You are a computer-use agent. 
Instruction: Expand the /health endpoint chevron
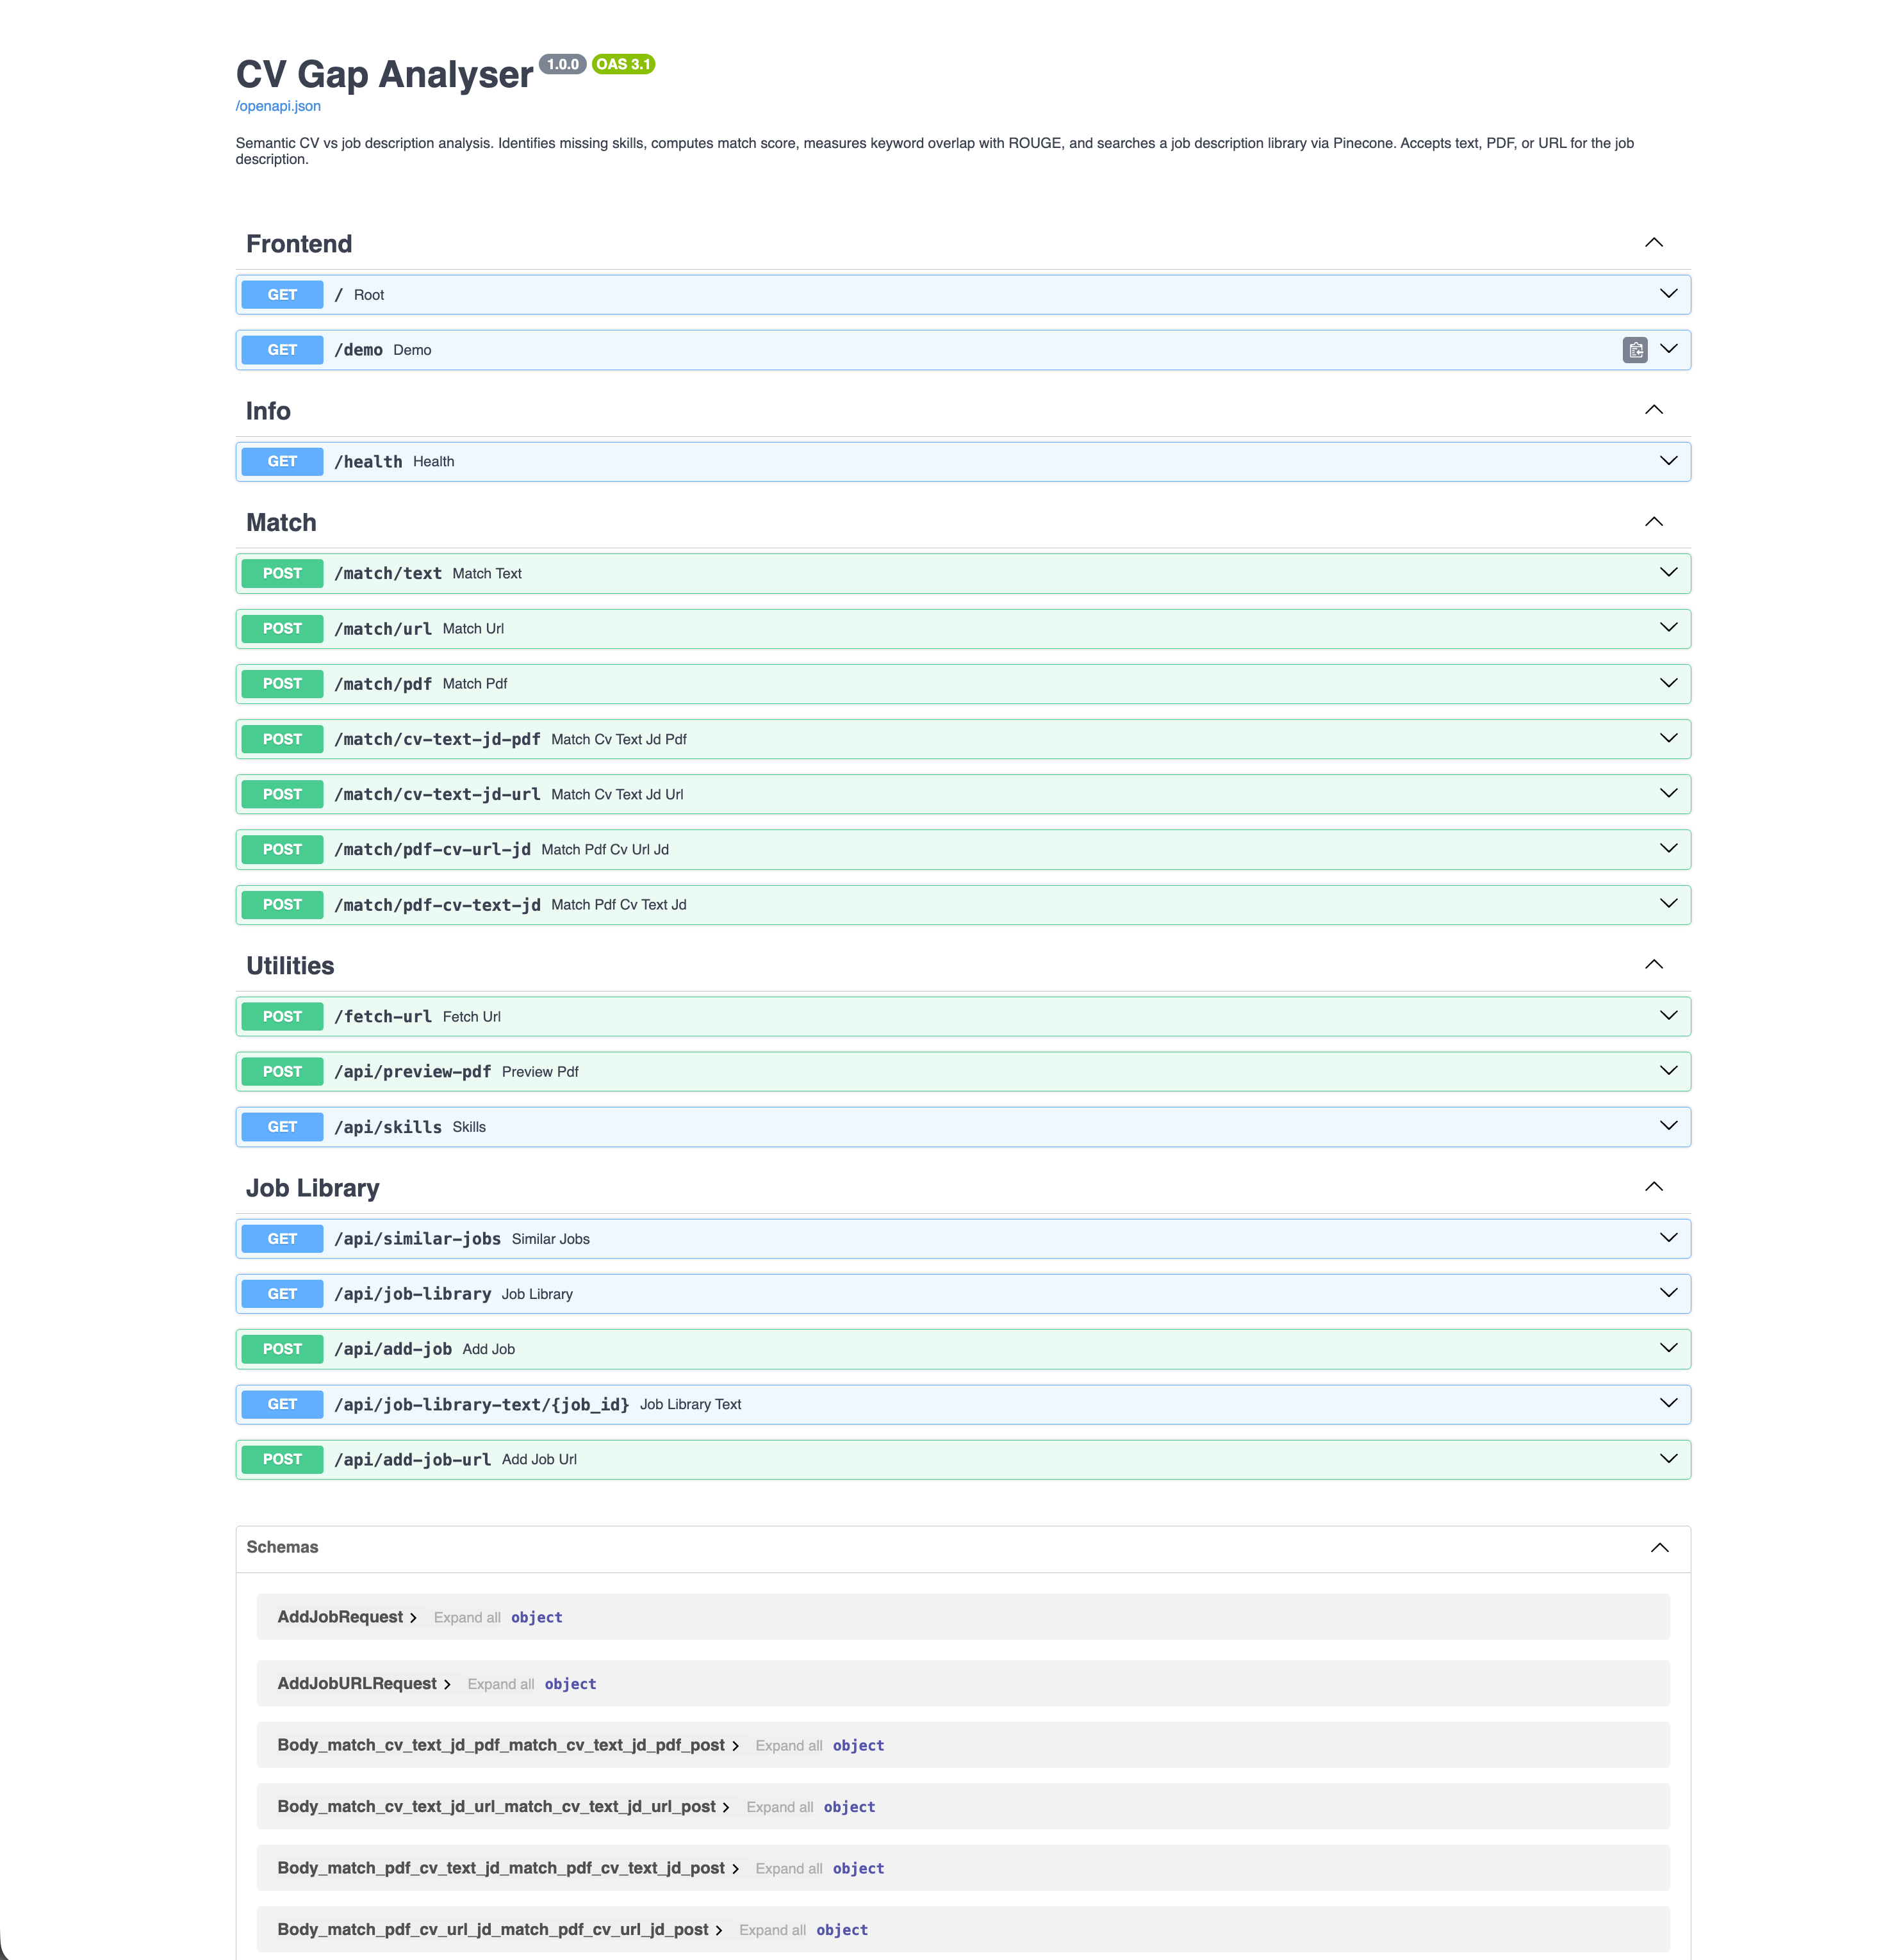pyautogui.click(x=1668, y=461)
